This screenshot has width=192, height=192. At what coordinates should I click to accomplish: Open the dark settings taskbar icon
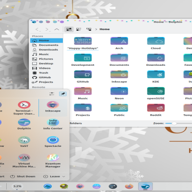[113, 186]
